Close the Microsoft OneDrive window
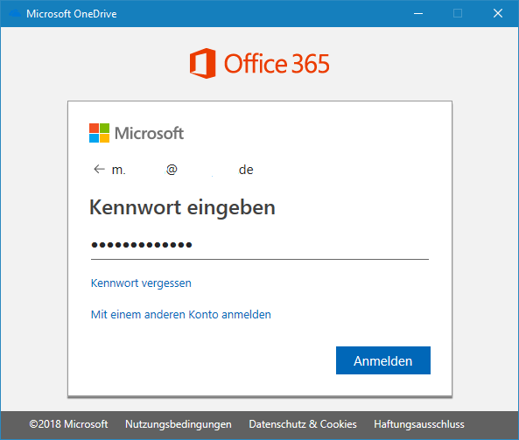Screen dimensions: 519x440 (x=498, y=14)
